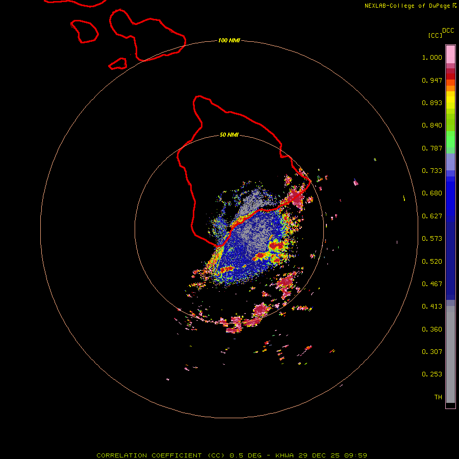
Task: Click the TH threshold label
Action: tap(438, 397)
